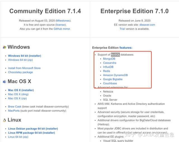Open the Milestones link

(63, 21)
